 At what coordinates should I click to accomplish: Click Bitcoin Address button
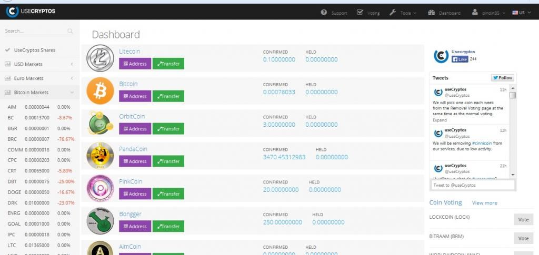click(135, 96)
